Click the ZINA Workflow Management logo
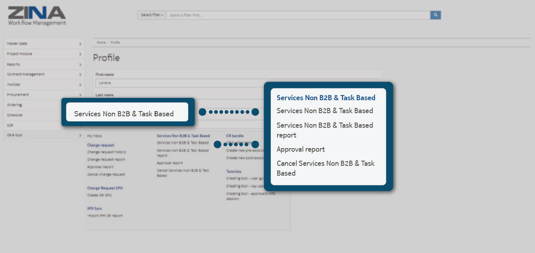Screen dimensions: 535x253 [x=37, y=16]
